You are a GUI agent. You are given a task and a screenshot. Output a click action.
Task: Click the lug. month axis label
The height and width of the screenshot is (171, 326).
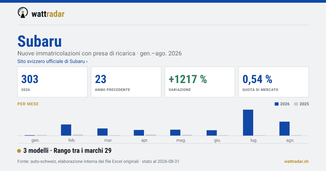(x=254, y=140)
